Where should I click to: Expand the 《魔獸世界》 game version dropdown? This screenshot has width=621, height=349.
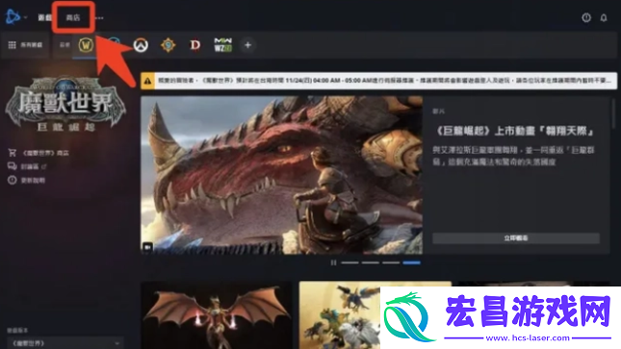tap(65, 343)
